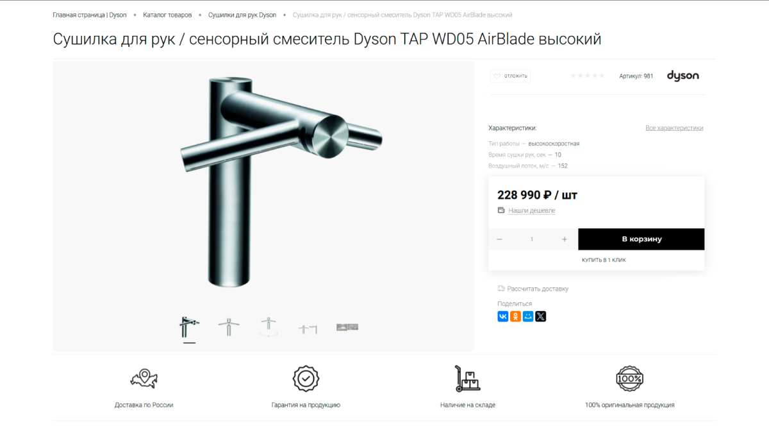Go to the 'Каталог товаров' breadcrumb
The image size is (769, 433).
point(167,15)
